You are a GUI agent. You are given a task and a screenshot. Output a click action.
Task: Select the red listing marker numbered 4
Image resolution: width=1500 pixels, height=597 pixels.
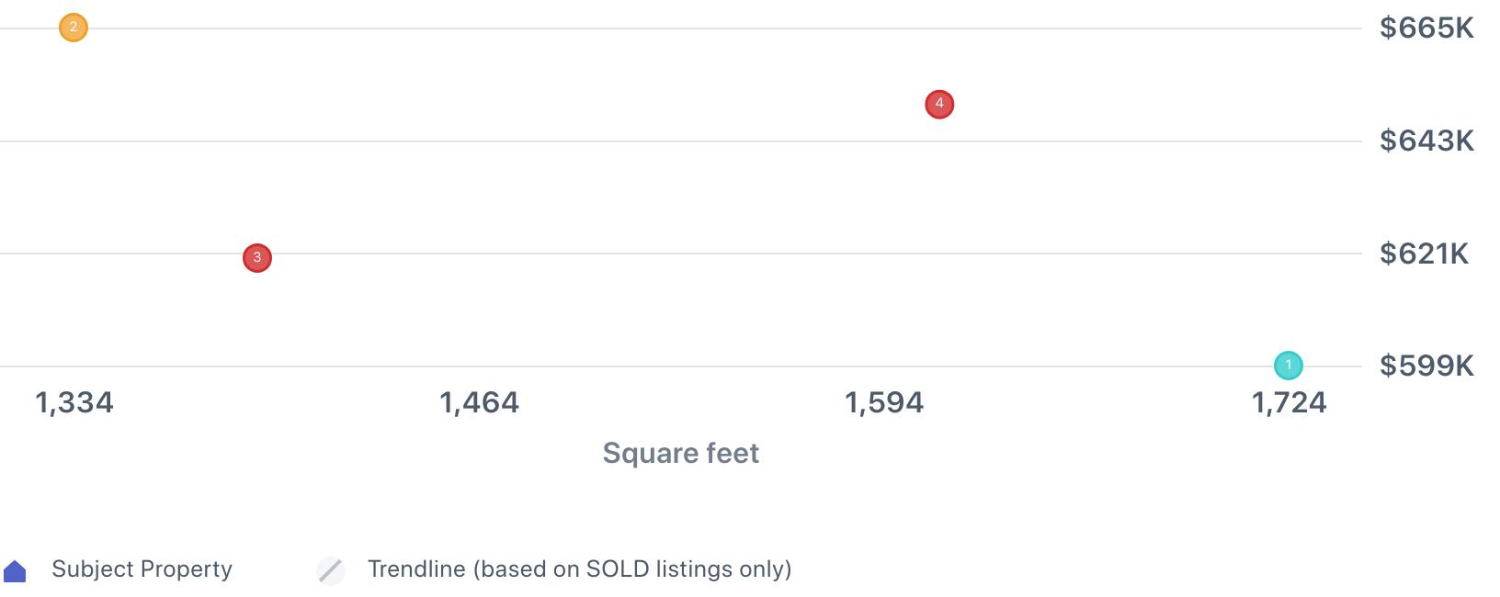(939, 105)
